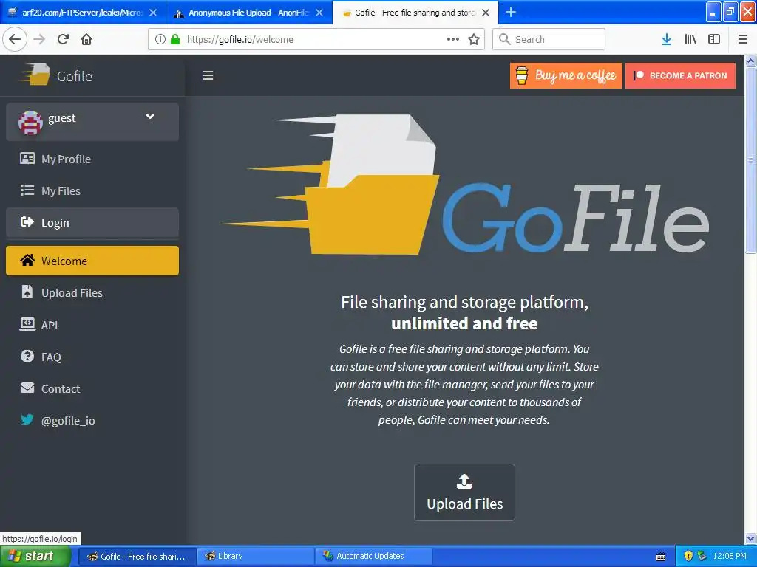Click the sidebar Upload Files document icon
The width and height of the screenshot is (757, 567).
tap(27, 292)
